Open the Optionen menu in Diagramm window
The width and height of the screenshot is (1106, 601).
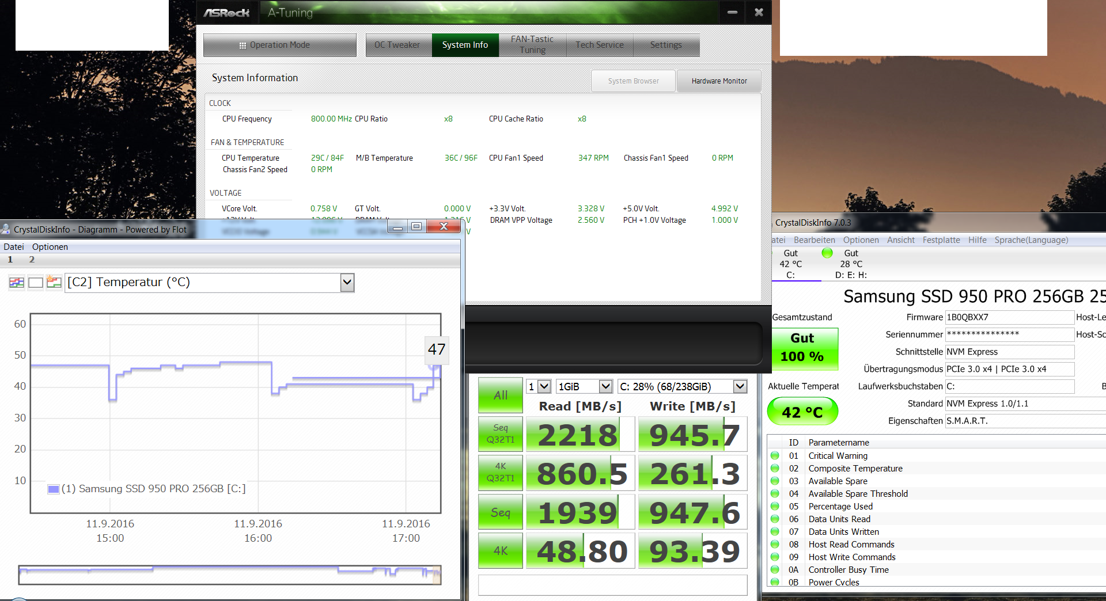[50, 247]
